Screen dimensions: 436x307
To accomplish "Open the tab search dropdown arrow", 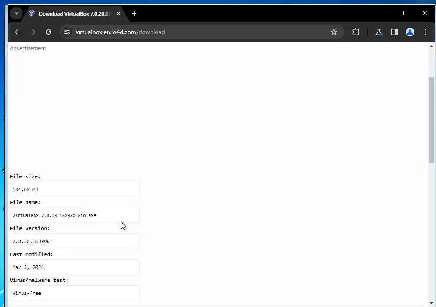I will (16, 13).
